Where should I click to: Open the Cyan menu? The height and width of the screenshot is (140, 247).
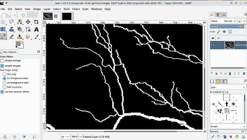tap(85, 9)
